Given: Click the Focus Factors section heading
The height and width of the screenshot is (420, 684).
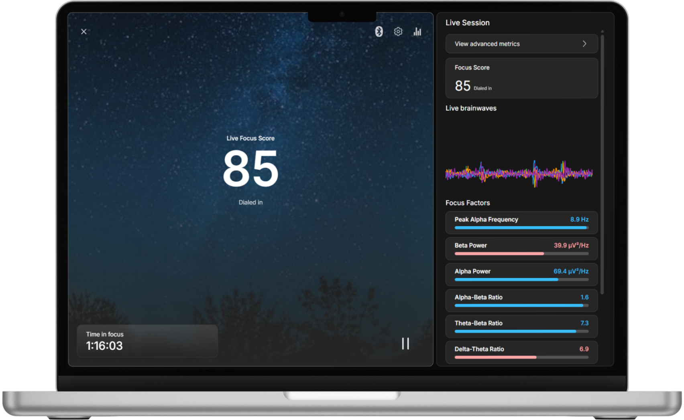Looking at the screenshot, I should pos(467,203).
